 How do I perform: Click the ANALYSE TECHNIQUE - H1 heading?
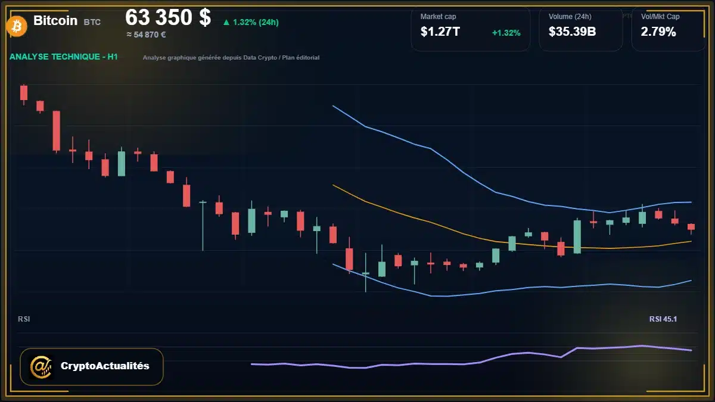pyautogui.click(x=64, y=57)
